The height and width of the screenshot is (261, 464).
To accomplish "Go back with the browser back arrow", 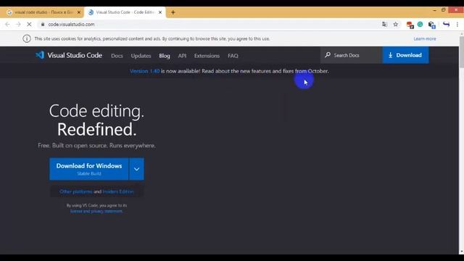I will [7, 24].
